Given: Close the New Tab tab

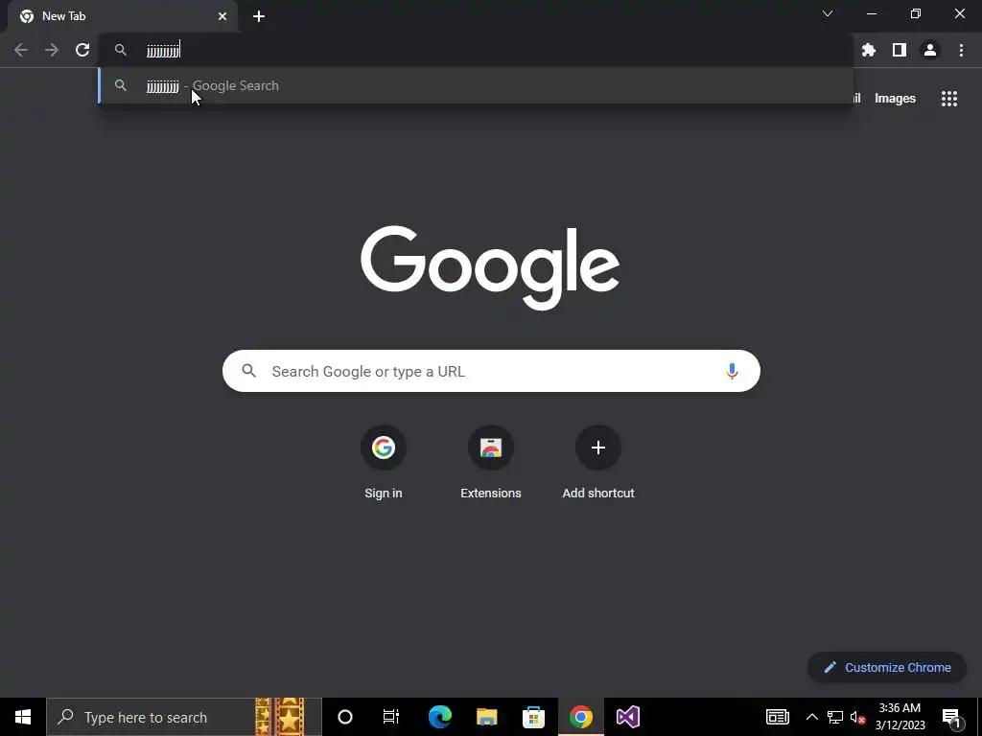Looking at the screenshot, I should click(x=222, y=16).
